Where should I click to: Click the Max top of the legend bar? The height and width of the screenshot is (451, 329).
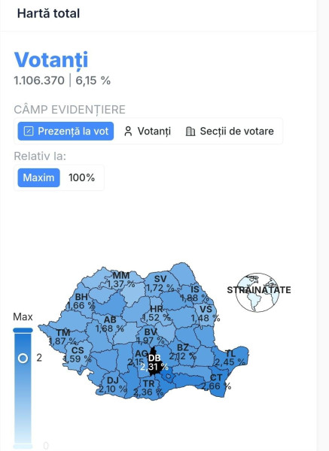pos(23,330)
